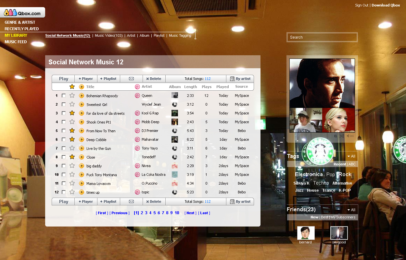The width and height of the screenshot is (406, 260).
Task: Play the song times up
Action: pos(82,192)
